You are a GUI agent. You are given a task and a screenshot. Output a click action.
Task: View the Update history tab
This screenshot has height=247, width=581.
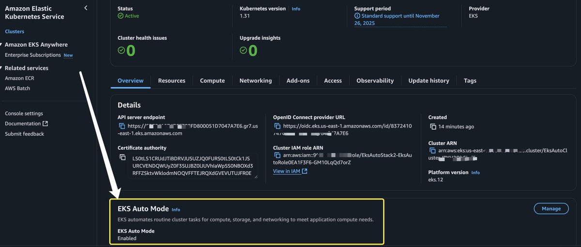(x=429, y=80)
